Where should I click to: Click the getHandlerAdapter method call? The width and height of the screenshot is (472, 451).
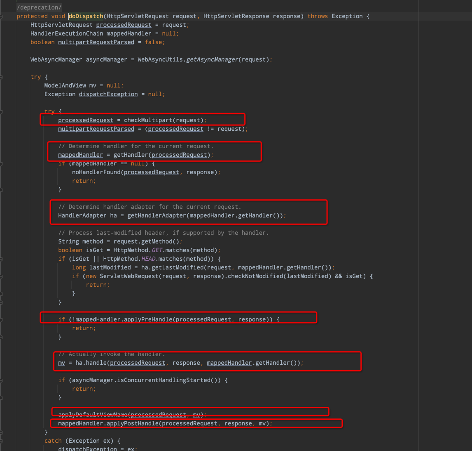coord(157,215)
